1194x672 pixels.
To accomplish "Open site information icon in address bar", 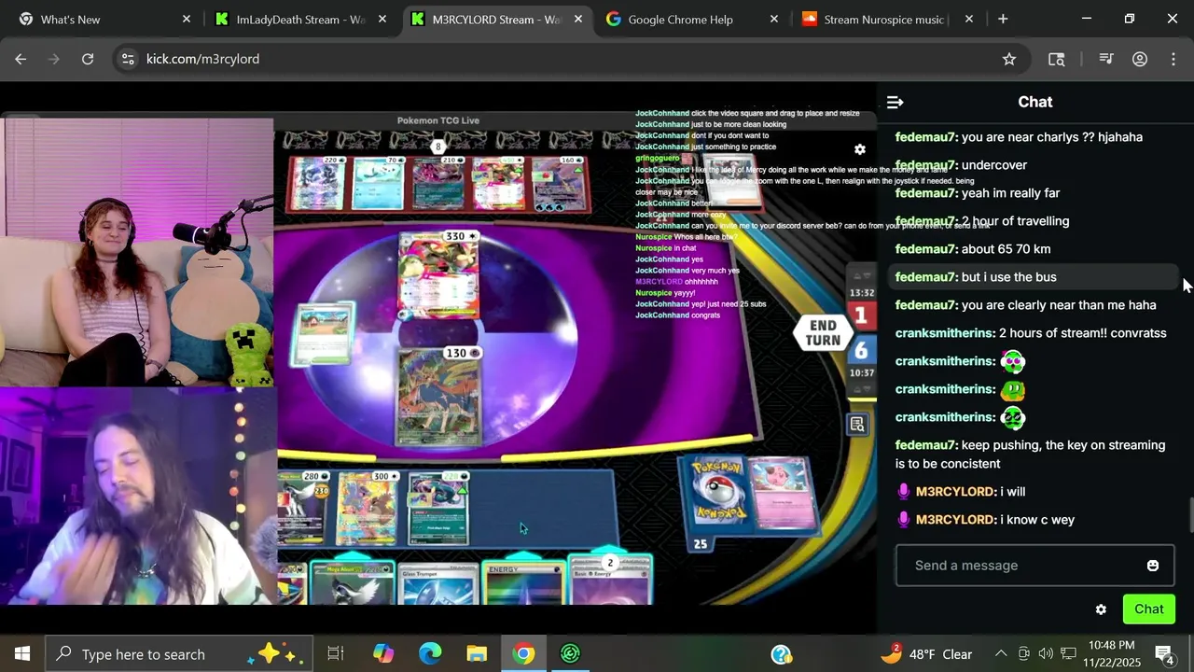I will pos(128,59).
